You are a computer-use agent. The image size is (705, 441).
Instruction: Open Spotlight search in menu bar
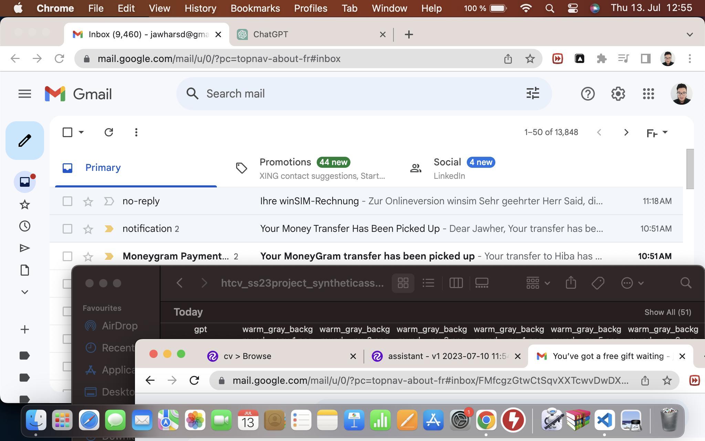tap(550, 8)
